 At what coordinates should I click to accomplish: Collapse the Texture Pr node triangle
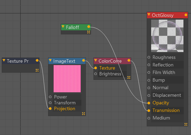pyautogui.click(x=4, y=60)
